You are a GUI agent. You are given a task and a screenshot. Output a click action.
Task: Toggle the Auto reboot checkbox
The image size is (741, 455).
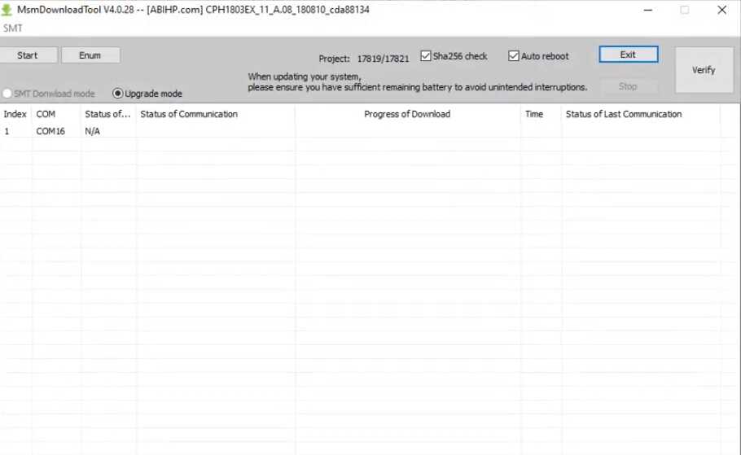pos(514,55)
